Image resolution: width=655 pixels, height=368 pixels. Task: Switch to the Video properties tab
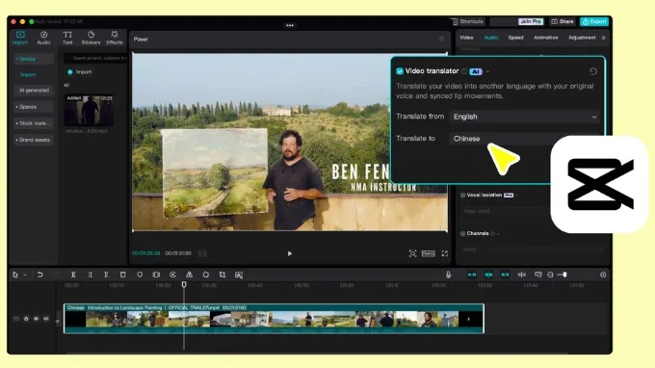(466, 38)
